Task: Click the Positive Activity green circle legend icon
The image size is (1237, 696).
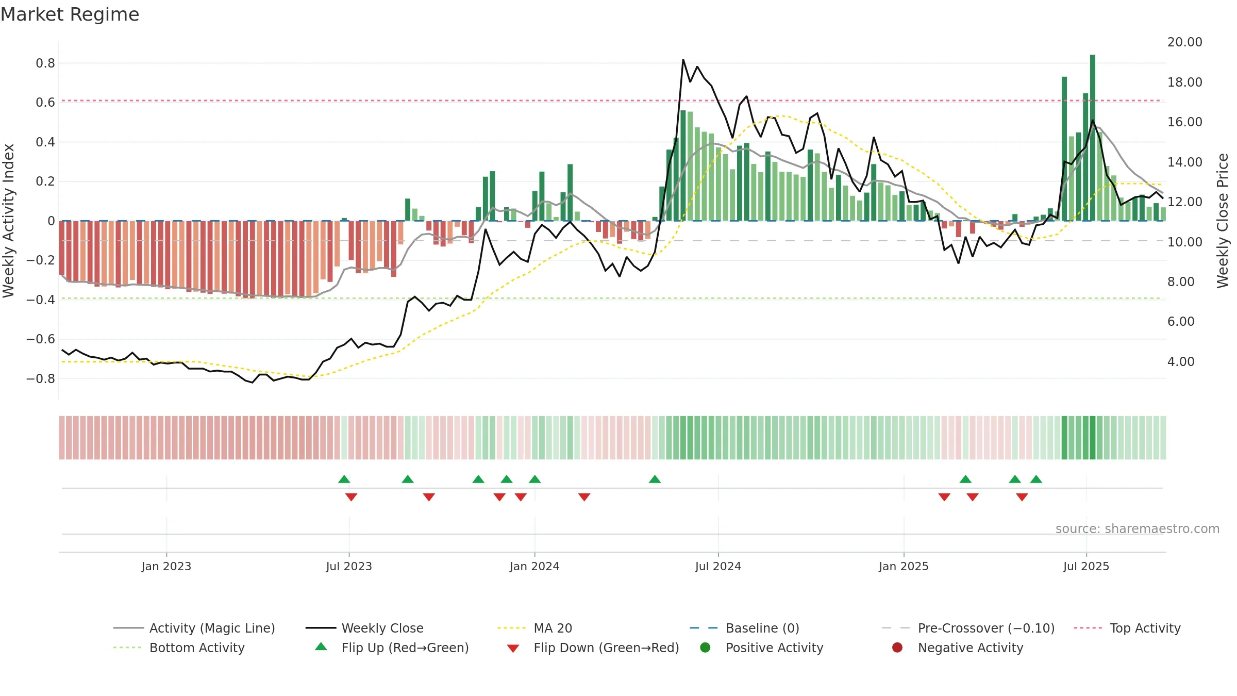Action: (705, 648)
